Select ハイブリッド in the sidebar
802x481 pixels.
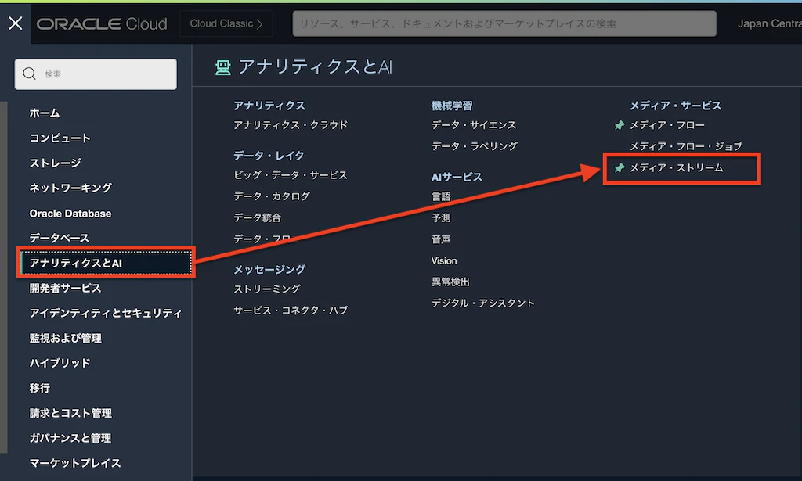pos(60,363)
